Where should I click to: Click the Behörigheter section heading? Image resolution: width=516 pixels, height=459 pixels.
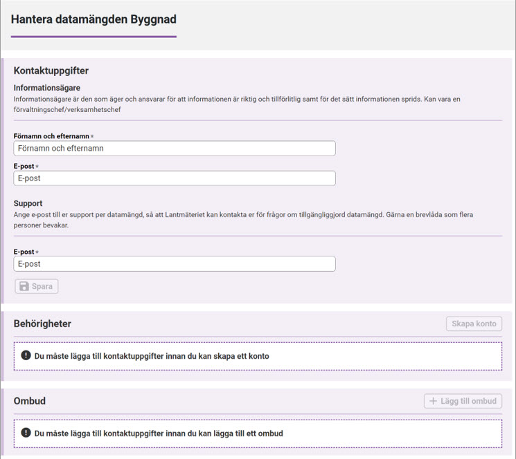click(42, 324)
